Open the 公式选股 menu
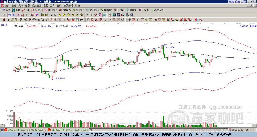Image resolution: width=257 pixels, height=137 pixels. (37, 6)
